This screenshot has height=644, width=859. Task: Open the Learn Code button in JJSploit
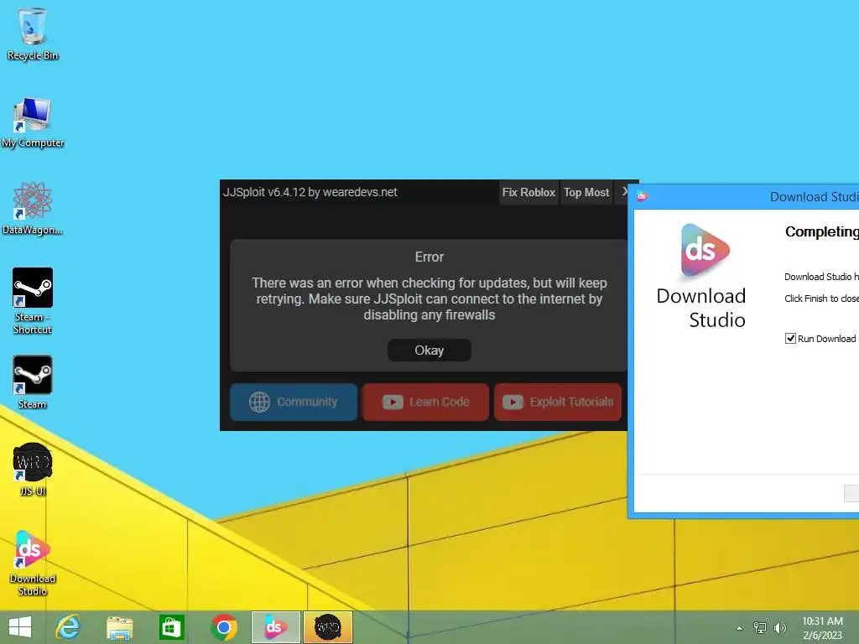click(x=425, y=402)
